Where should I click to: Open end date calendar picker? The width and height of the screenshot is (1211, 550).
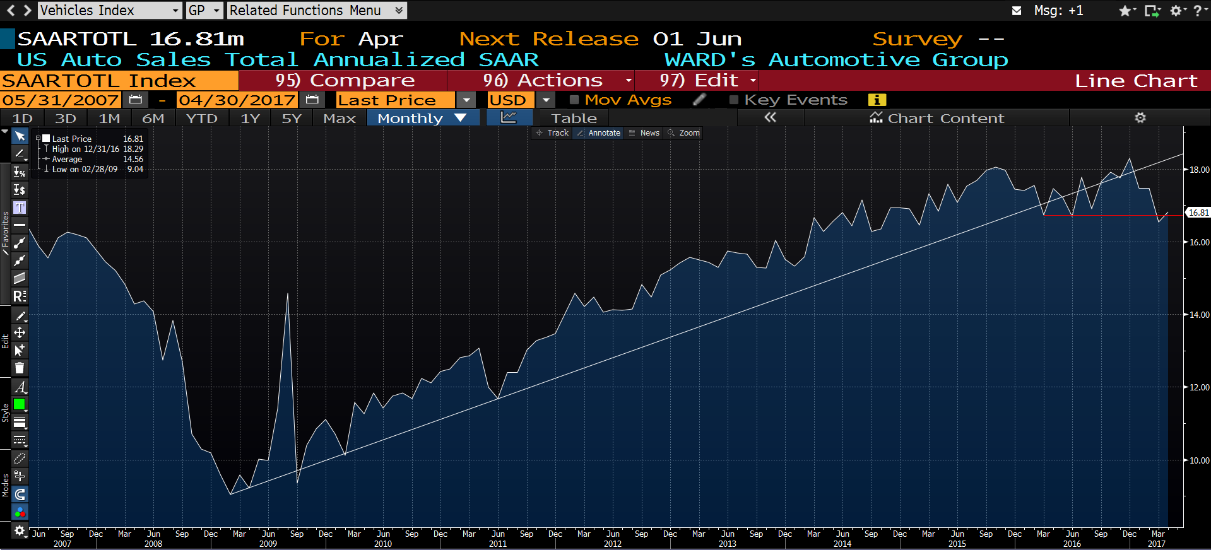(x=312, y=100)
